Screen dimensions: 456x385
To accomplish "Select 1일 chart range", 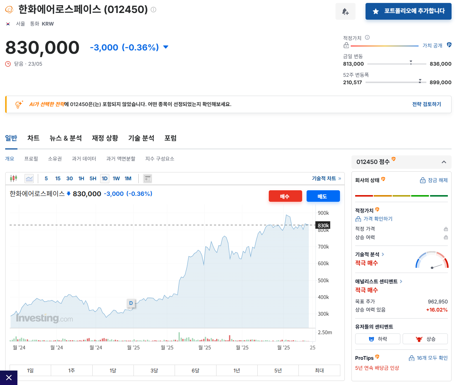I will tap(30, 371).
